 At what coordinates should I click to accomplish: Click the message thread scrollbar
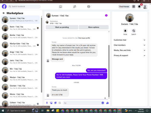(109, 71)
